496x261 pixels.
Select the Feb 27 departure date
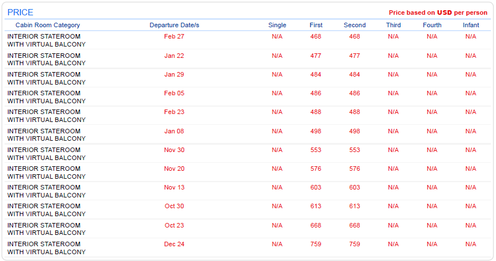tap(174, 36)
